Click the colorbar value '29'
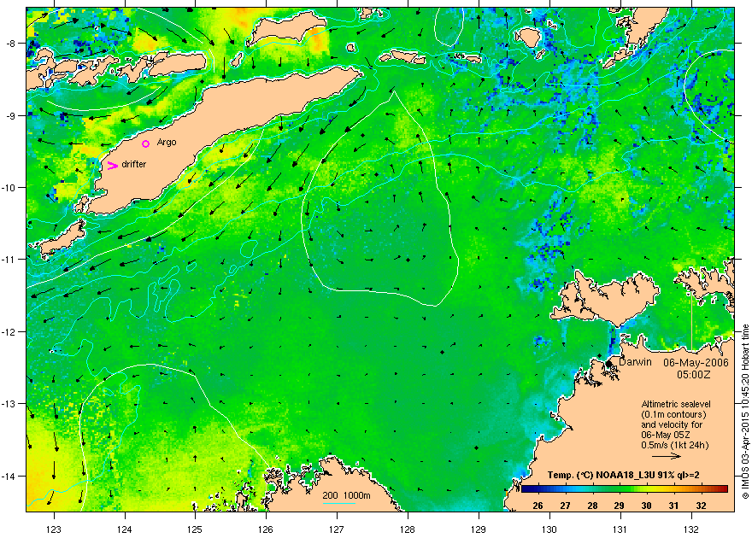The height and width of the screenshot is (538, 752). [x=620, y=506]
